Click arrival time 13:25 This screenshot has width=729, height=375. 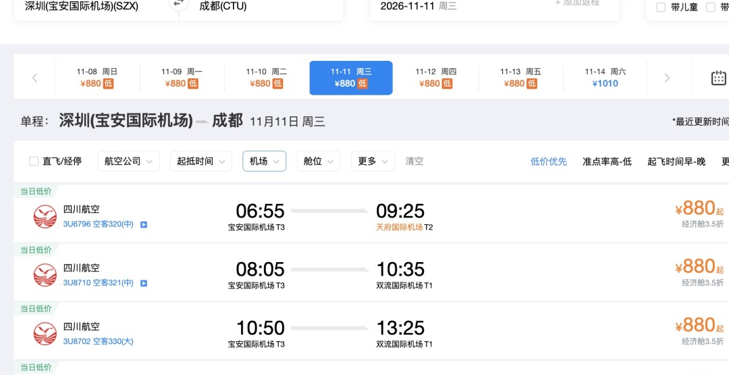click(400, 328)
